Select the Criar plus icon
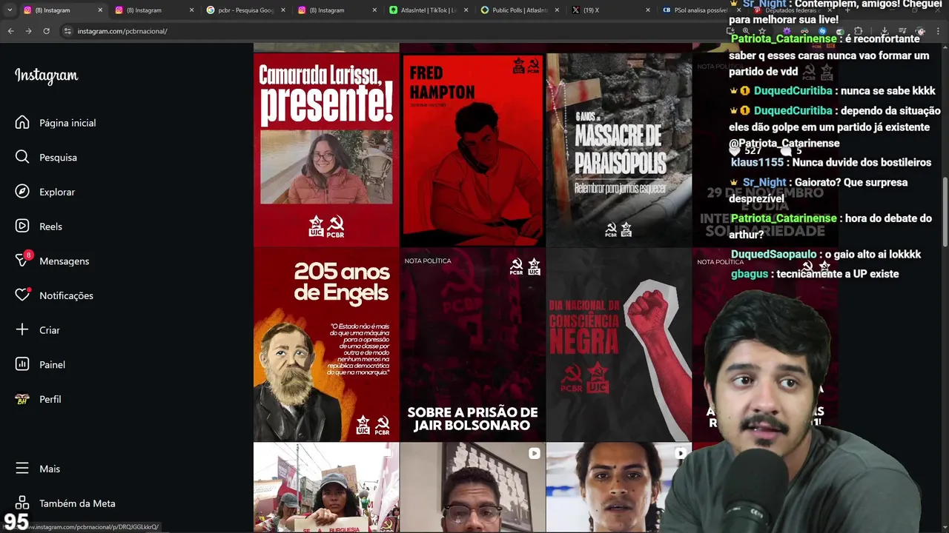The image size is (949, 533). 22,330
